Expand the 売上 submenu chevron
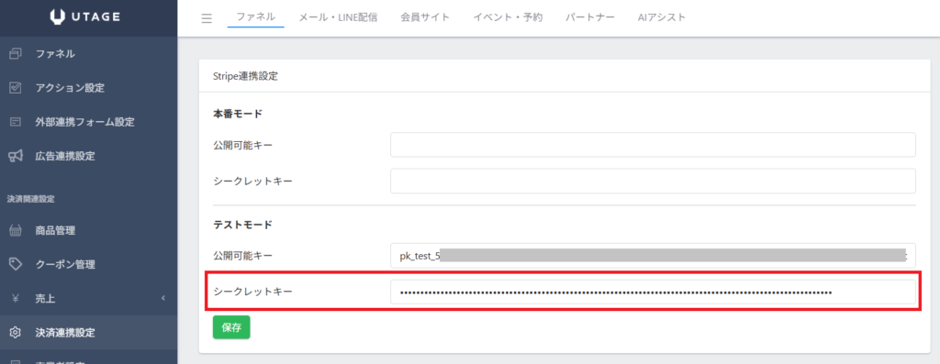940x364 pixels. coord(163,298)
